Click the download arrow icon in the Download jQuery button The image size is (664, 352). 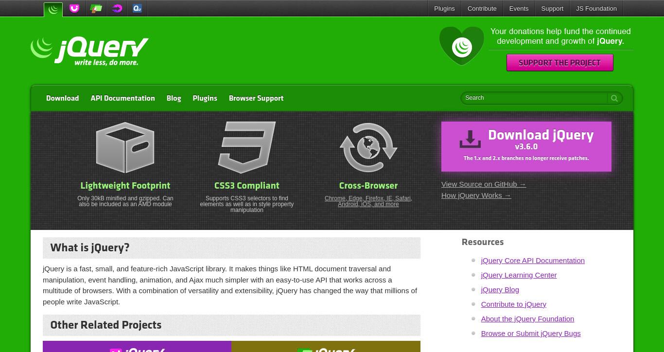470,139
